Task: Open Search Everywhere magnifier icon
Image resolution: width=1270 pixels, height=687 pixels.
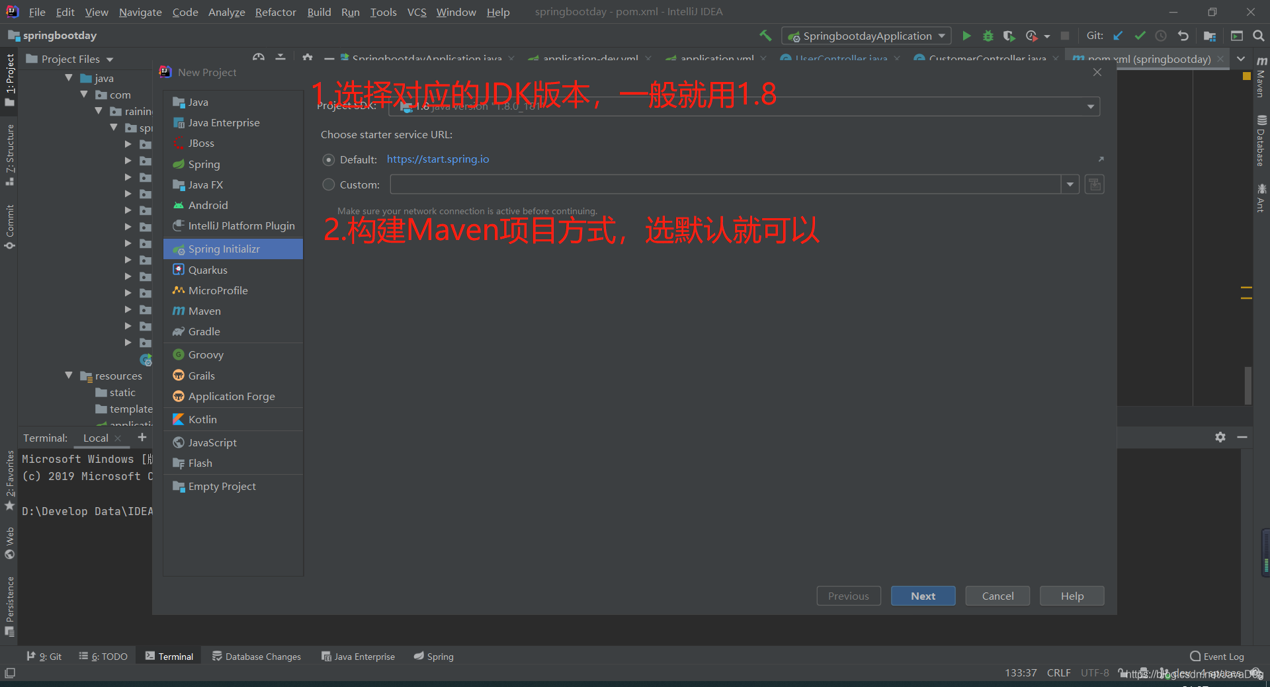Action: [x=1259, y=36]
